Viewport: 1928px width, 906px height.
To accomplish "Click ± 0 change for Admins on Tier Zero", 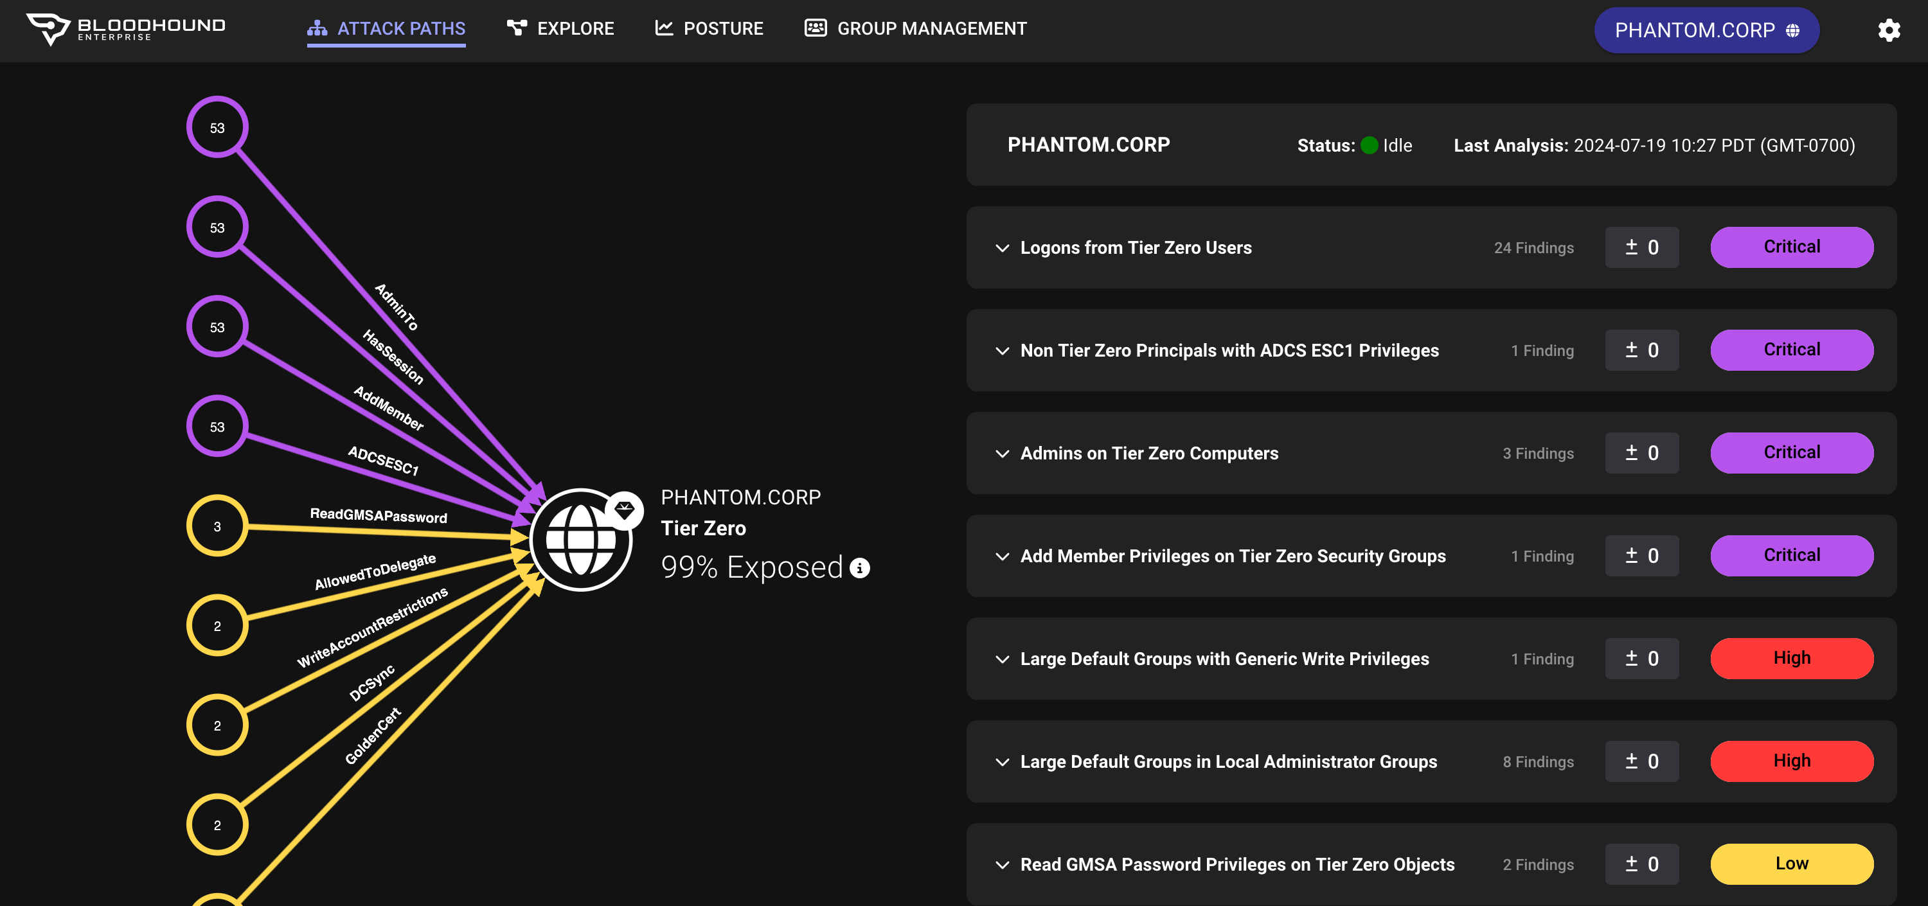I will (x=1642, y=452).
